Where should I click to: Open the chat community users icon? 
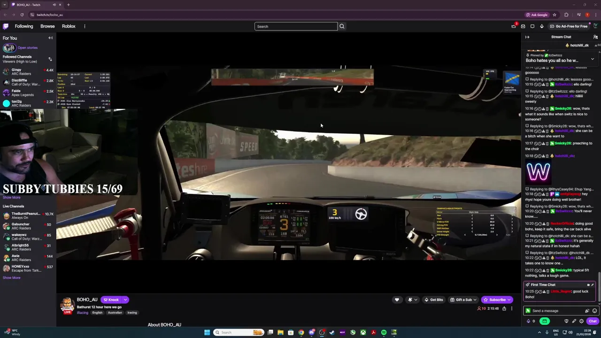point(595,37)
